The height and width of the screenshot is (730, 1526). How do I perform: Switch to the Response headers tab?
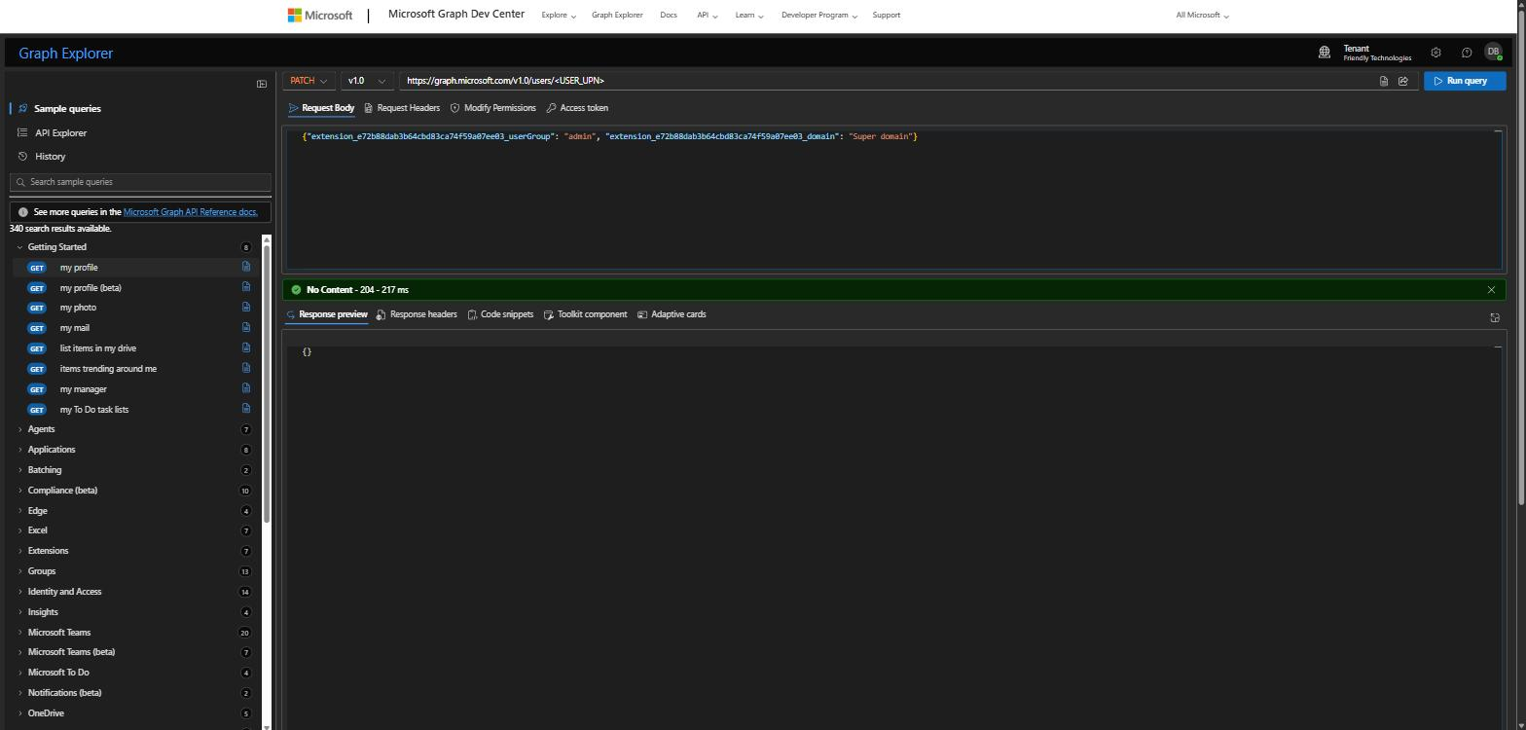417,314
